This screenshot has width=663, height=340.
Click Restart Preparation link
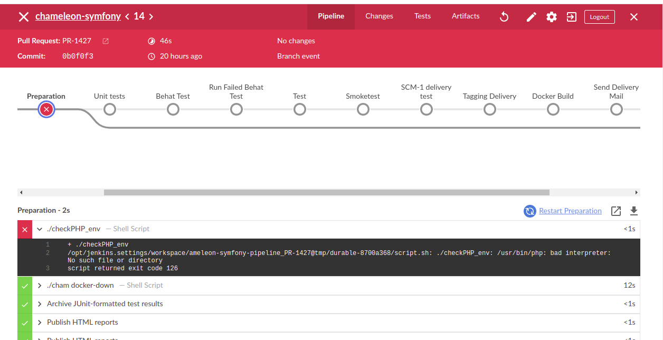(570, 211)
